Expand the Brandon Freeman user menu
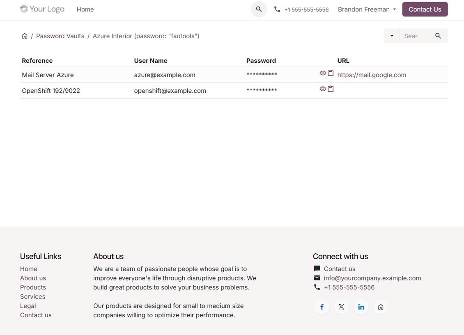The height and width of the screenshot is (335, 464). (x=367, y=9)
